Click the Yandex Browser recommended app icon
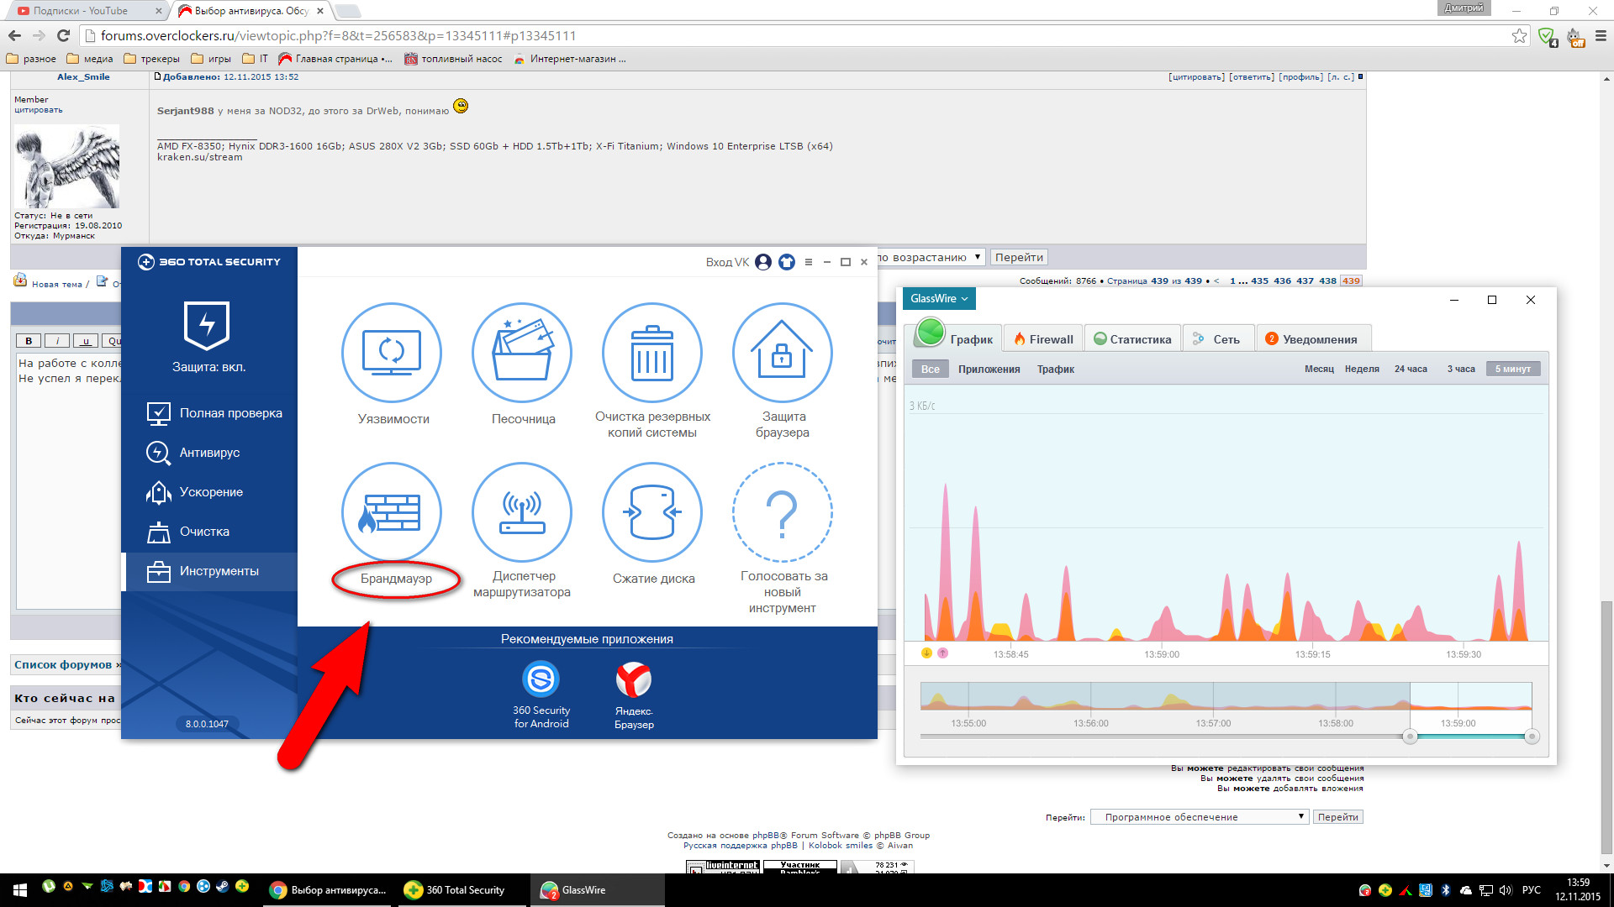This screenshot has width=1614, height=907. (634, 679)
